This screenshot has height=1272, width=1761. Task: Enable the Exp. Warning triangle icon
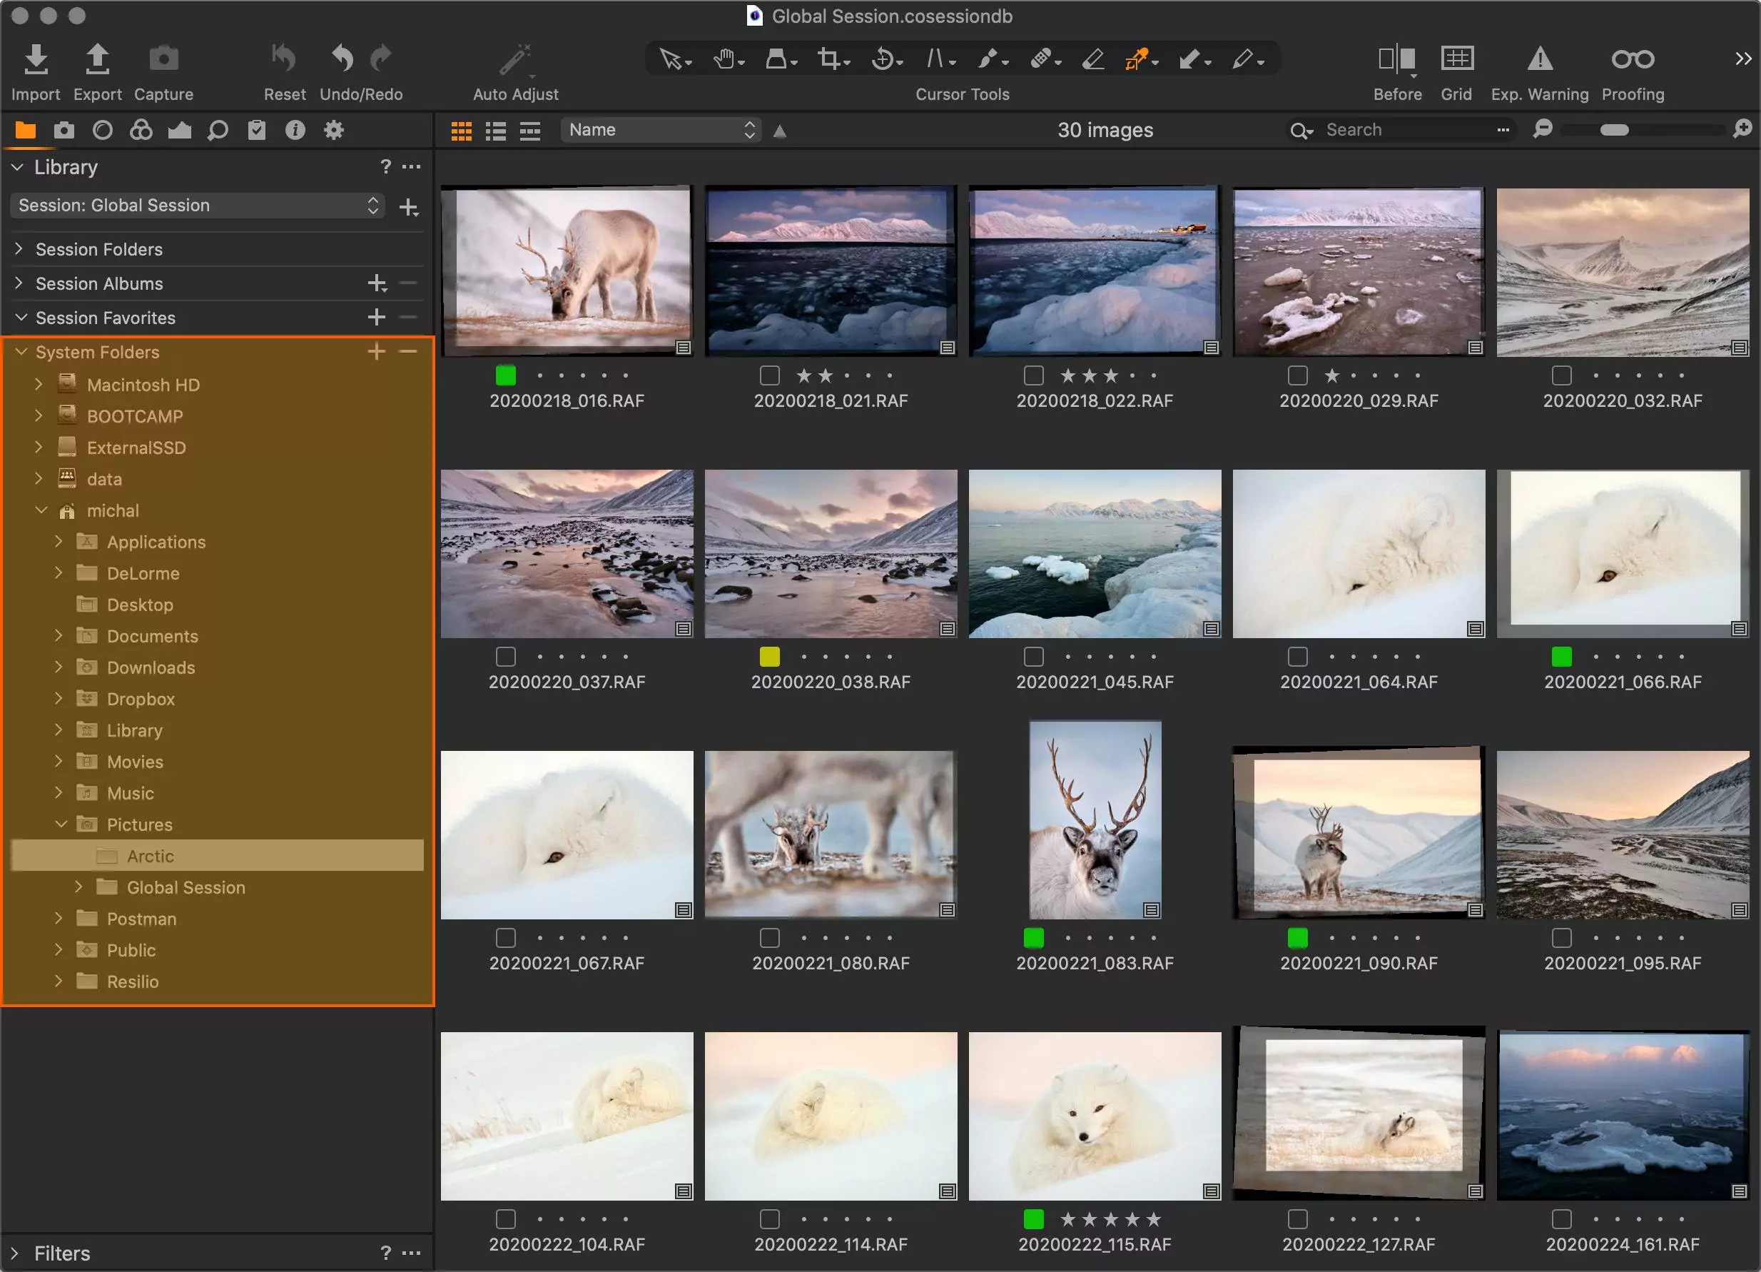(1539, 59)
